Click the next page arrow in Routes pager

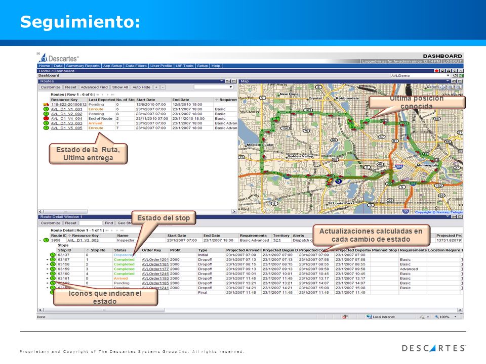point(107,95)
